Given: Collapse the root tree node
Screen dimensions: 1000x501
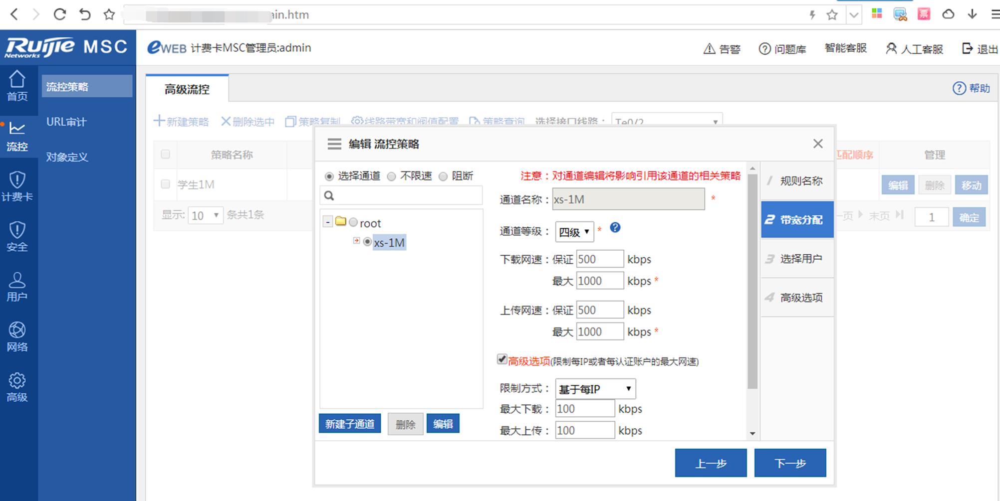Looking at the screenshot, I should tap(328, 222).
